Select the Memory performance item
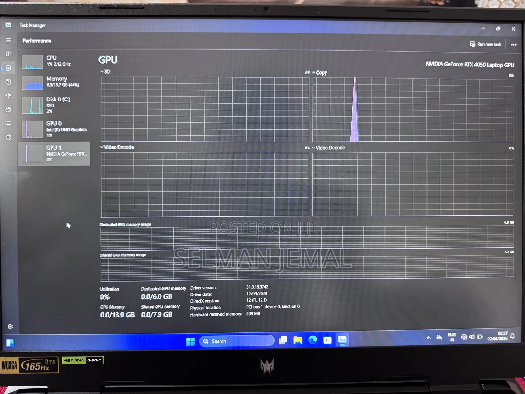 coord(54,82)
